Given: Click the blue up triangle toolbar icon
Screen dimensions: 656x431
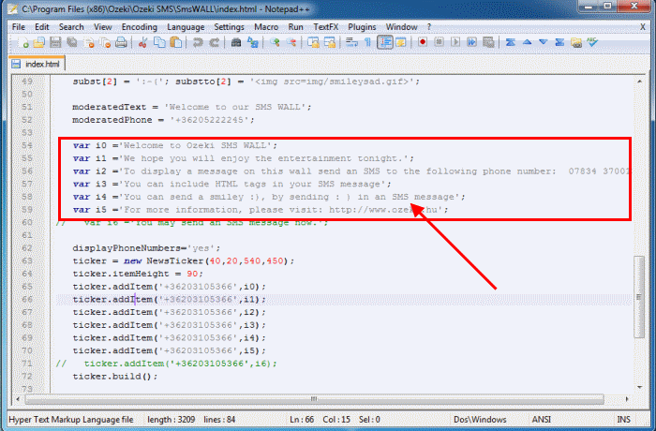Looking at the screenshot, I should (x=527, y=43).
